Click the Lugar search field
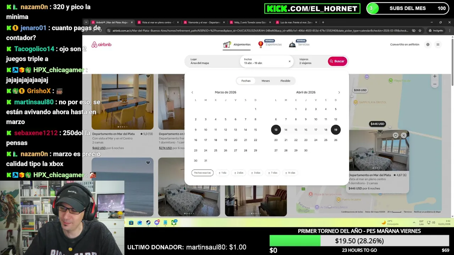Image resolution: width=454 pixels, height=255 pixels. (212, 61)
